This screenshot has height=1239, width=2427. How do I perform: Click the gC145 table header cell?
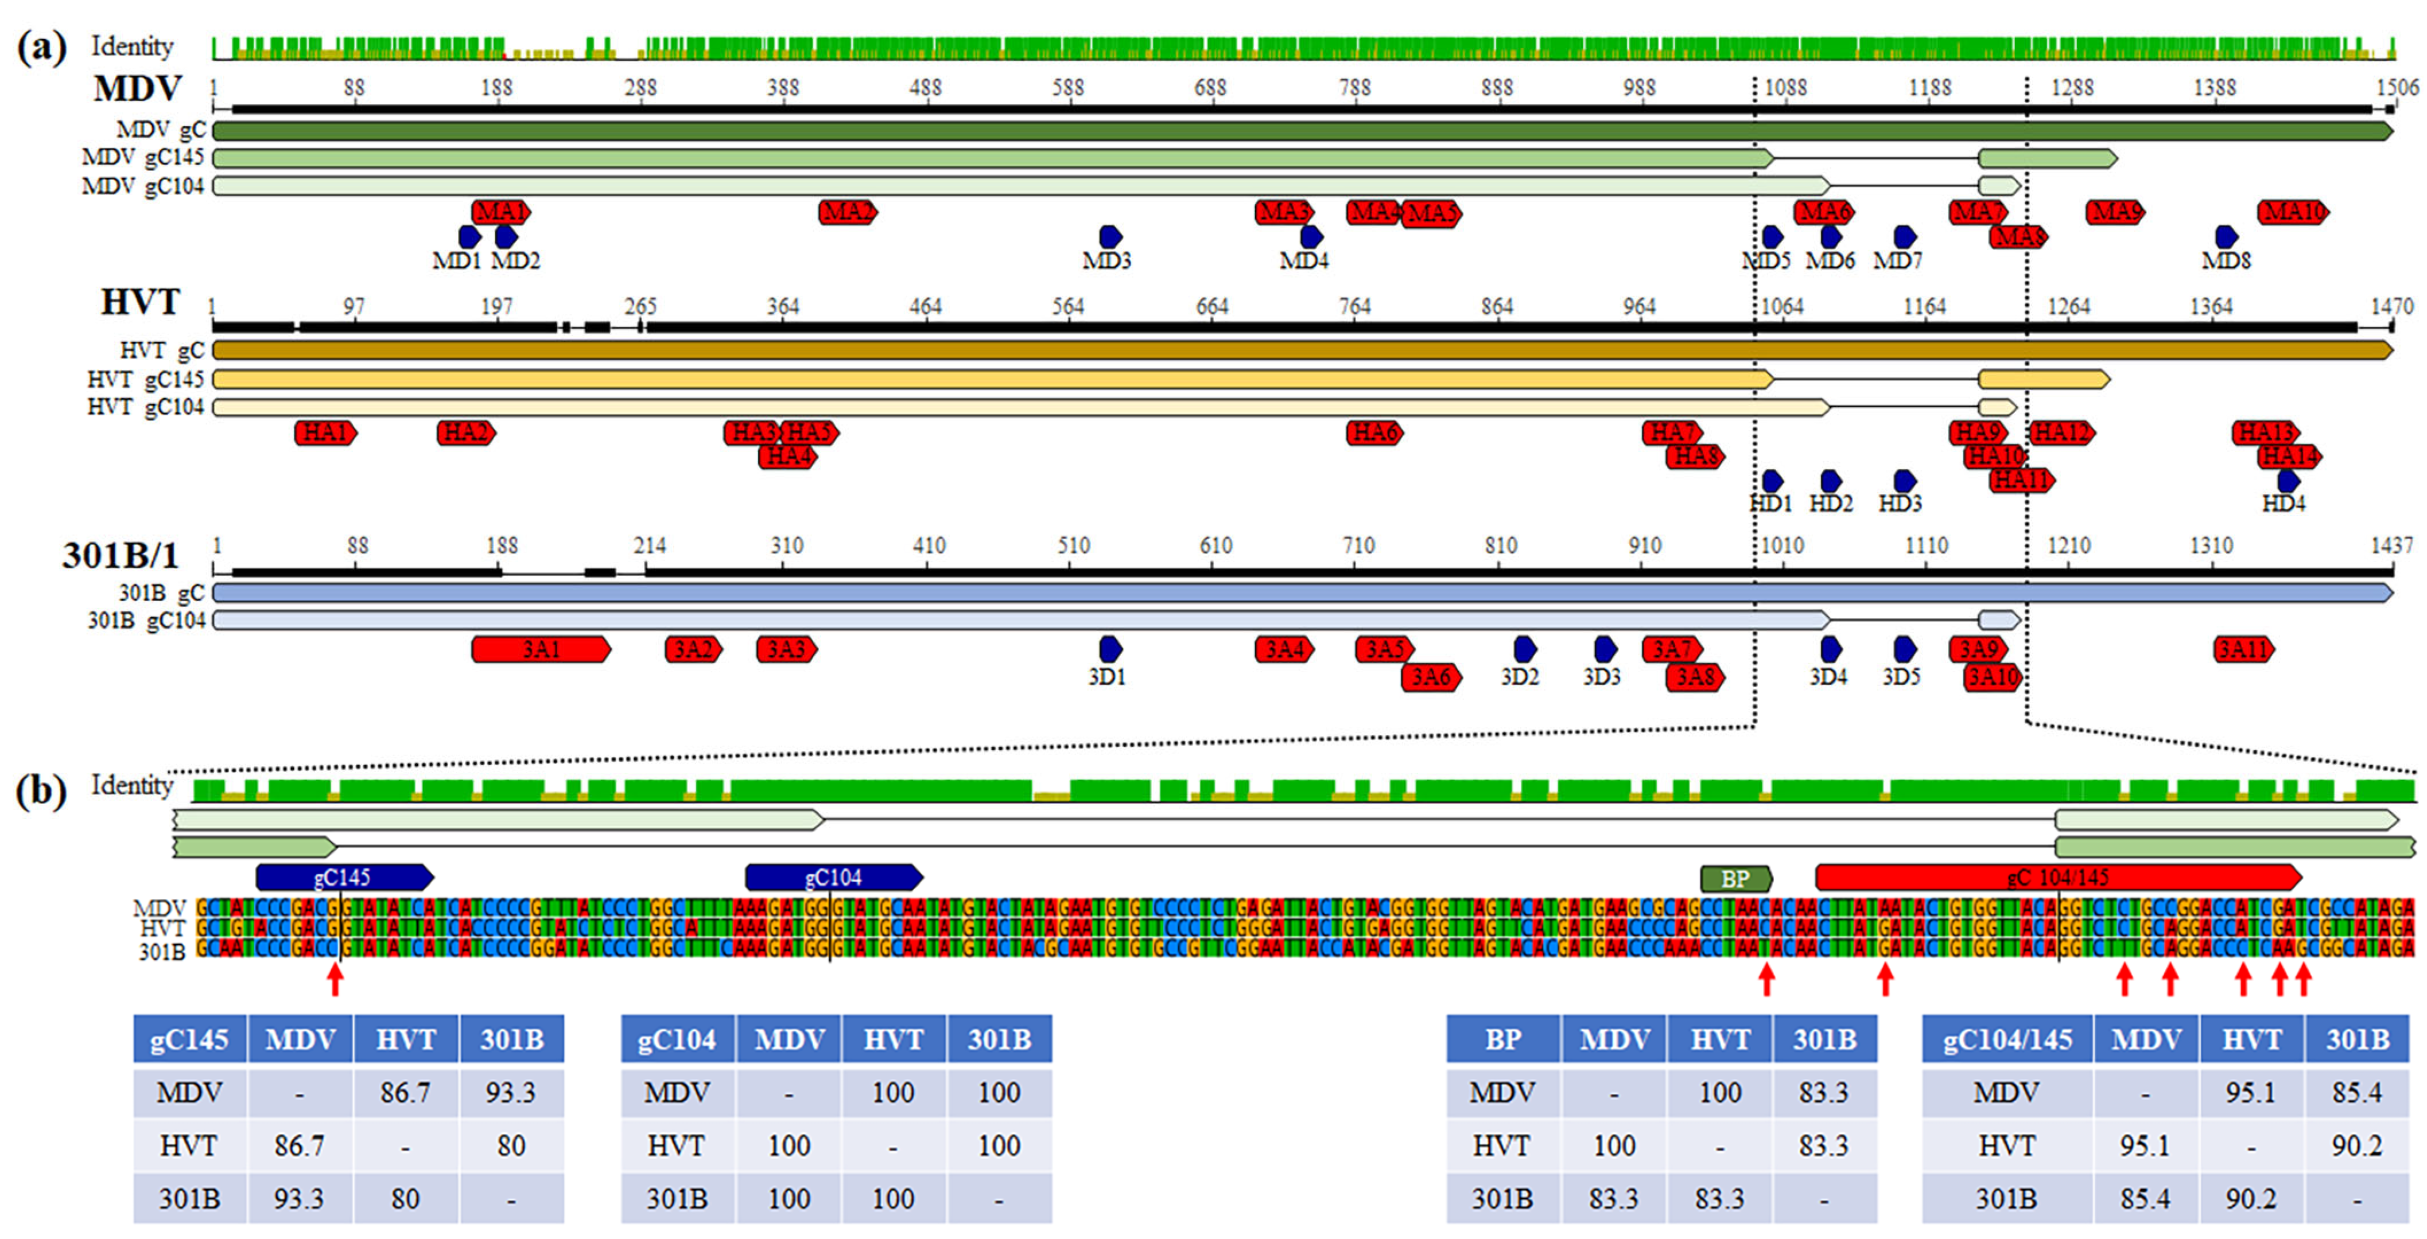click(189, 1039)
